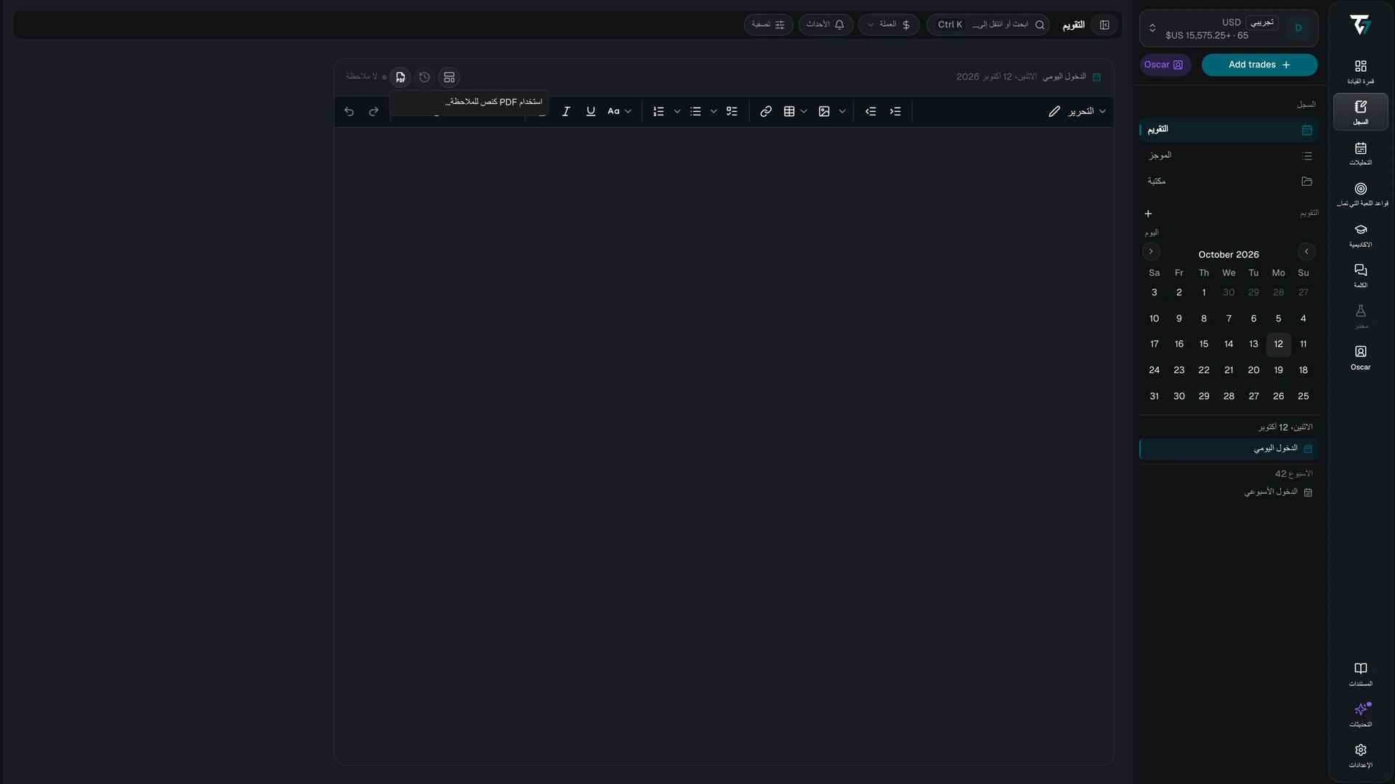Click the Add trades button
Image resolution: width=1395 pixels, height=784 pixels.
tap(1259, 65)
